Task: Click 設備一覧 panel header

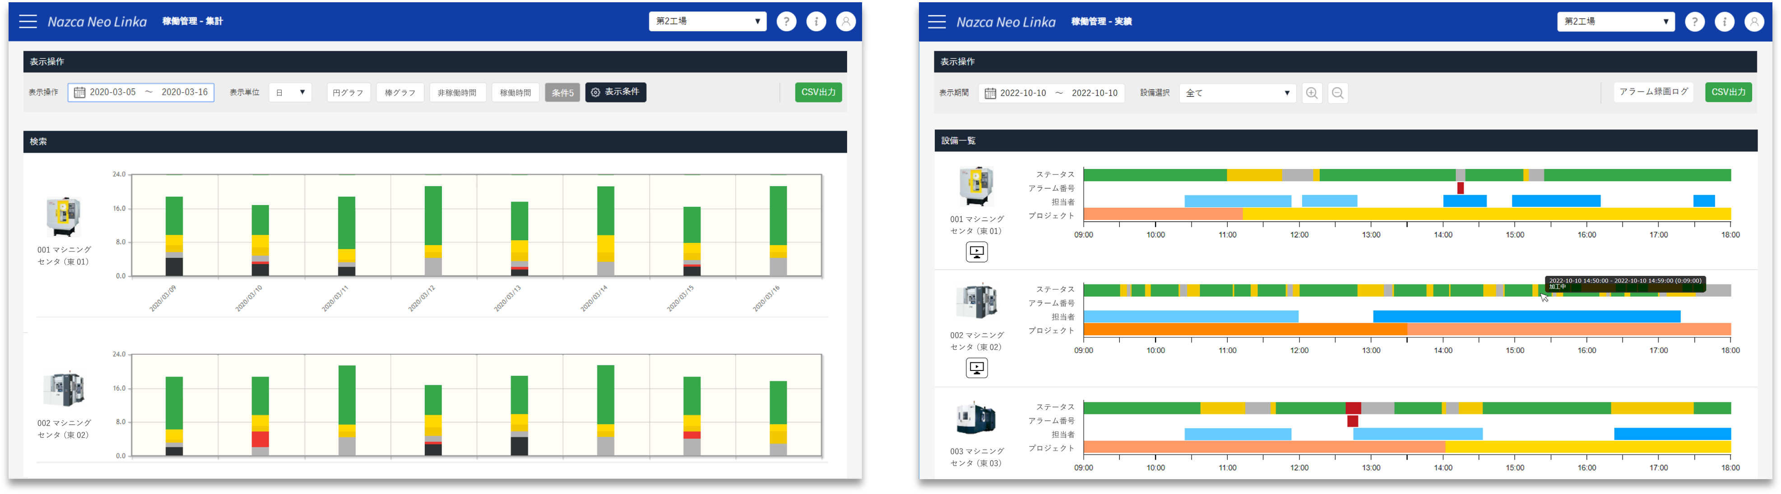Action: click(x=1345, y=141)
